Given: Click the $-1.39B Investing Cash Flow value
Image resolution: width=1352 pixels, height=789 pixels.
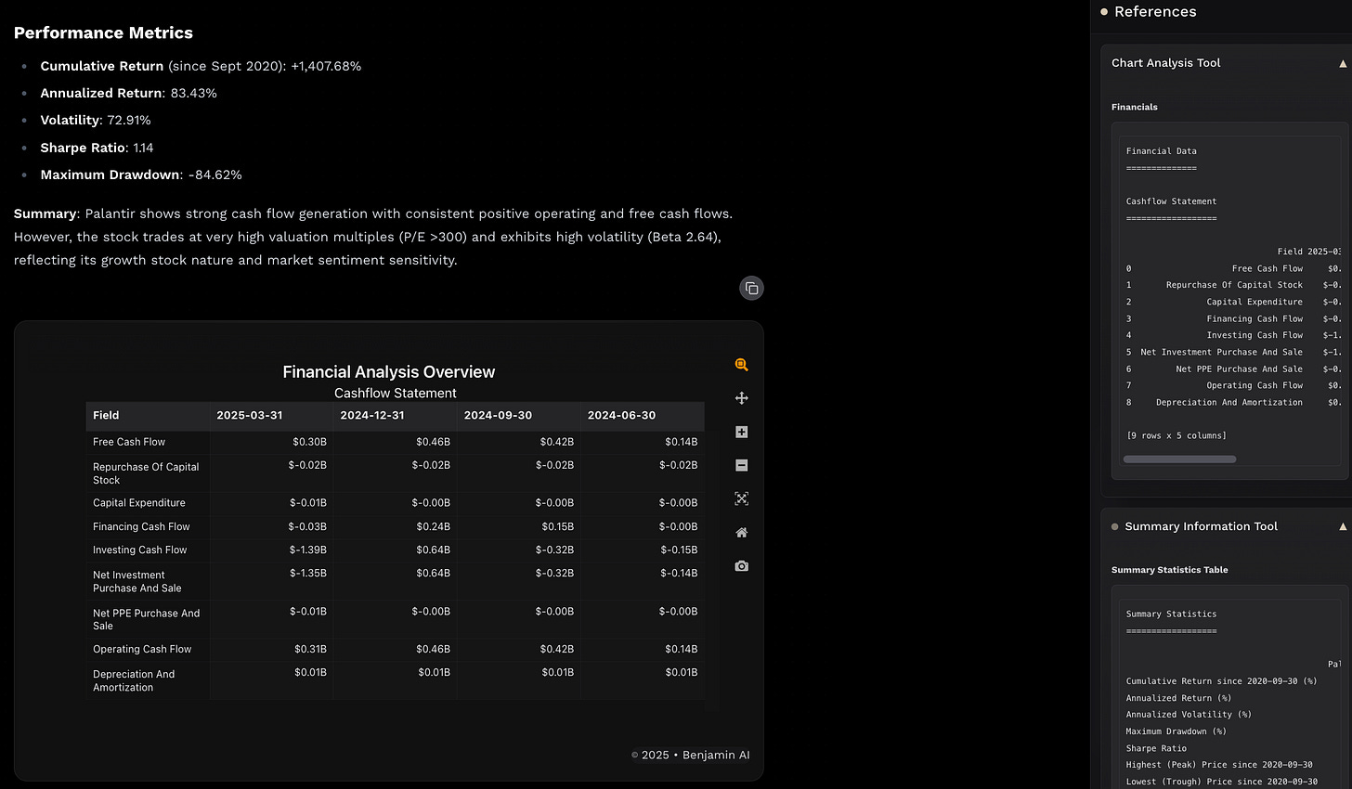Looking at the screenshot, I should point(308,550).
